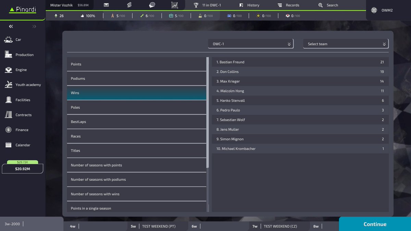
Task: Click the 8w timeline marker
Action: point(324,226)
